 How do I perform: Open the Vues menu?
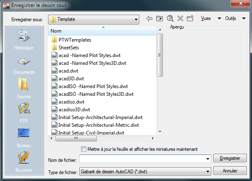tap(206, 18)
